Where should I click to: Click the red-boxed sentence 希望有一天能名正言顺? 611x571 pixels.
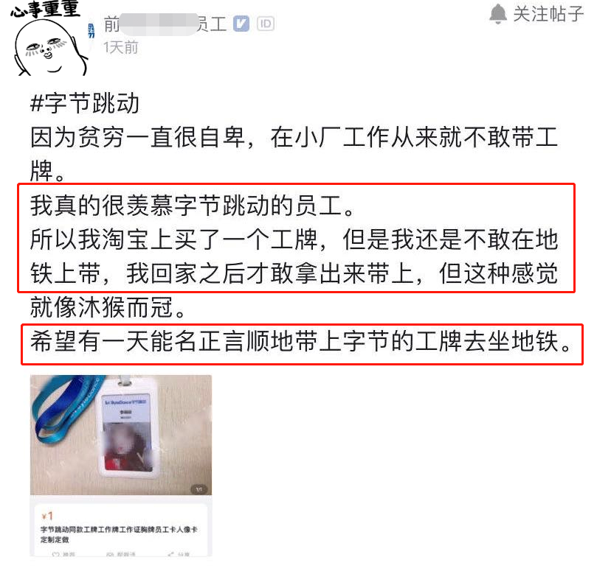[x=302, y=342]
